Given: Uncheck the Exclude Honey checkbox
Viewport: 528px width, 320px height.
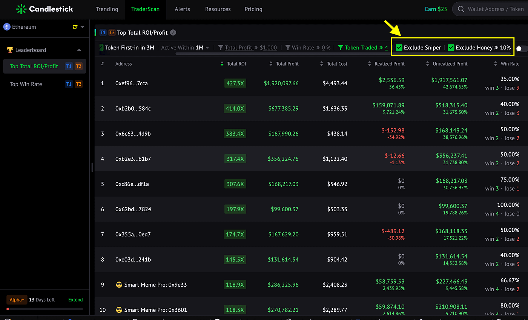Looking at the screenshot, I should (x=451, y=48).
